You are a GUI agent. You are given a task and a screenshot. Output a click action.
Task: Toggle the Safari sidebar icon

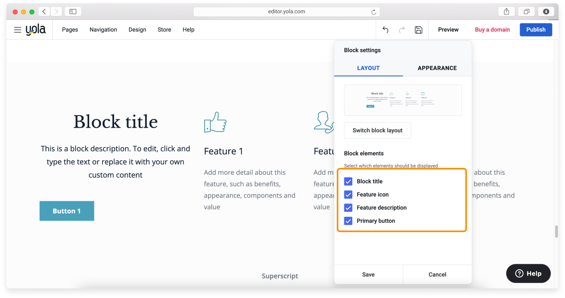(73, 12)
